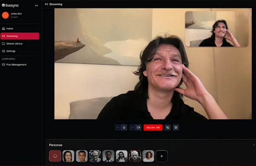Go to Home in sidebar
Image resolution: width=256 pixels, height=166 pixels.
(20, 29)
